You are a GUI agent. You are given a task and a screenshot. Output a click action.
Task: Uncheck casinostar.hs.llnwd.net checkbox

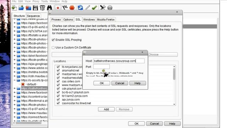click(58, 103)
